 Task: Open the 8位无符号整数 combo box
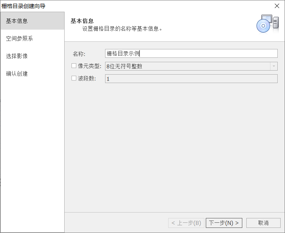tap(187, 66)
